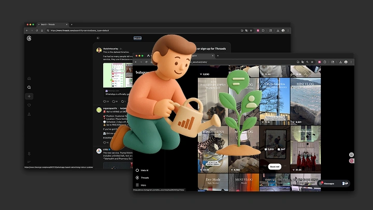Open the Life in America reel
Image resolution: width=373 pixels, height=210 pixels.
[x=275, y=102]
